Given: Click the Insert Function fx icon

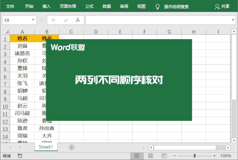Looking at the screenshot, I should tap(77, 20).
